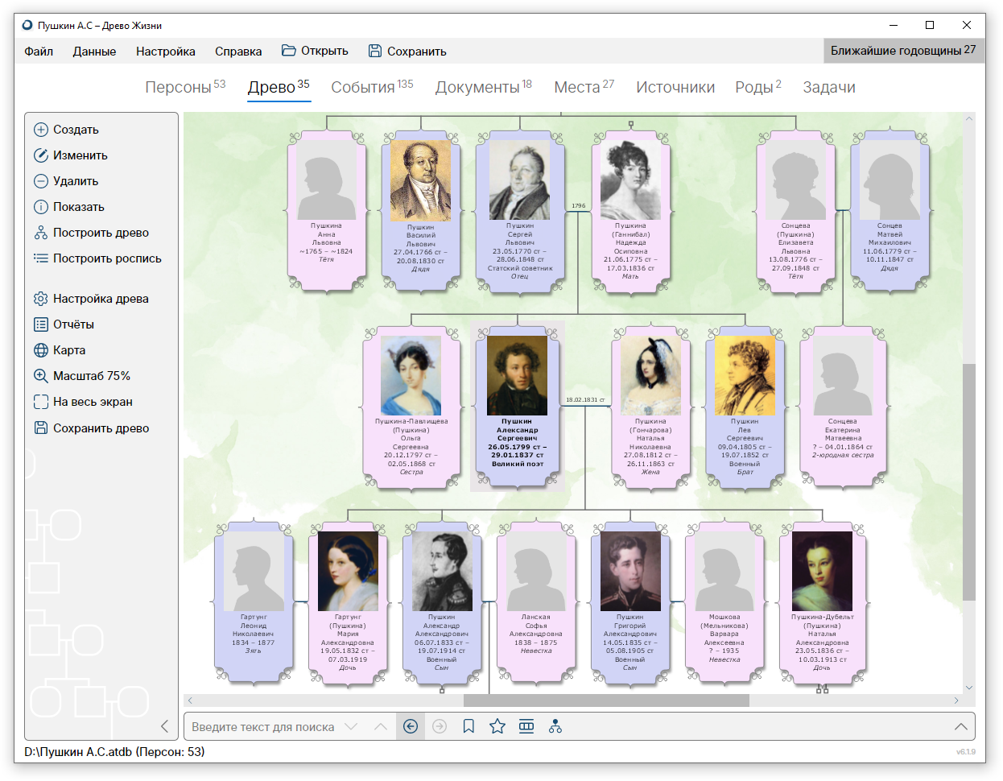Expand the bottom search panel chevron
The width and height of the screenshot is (1003, 781).
(x=960, y=726)
